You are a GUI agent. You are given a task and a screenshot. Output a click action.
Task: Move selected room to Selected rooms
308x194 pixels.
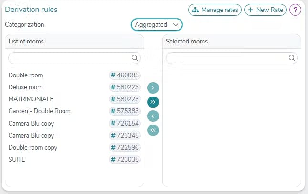(153, 88)
